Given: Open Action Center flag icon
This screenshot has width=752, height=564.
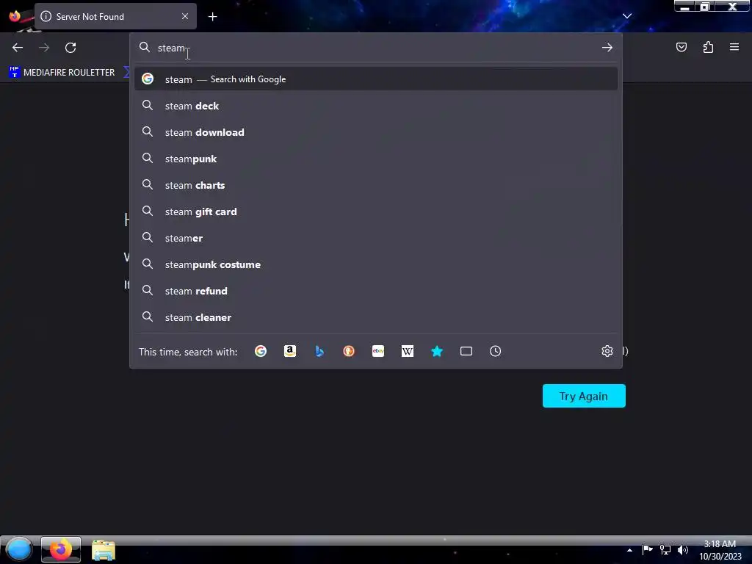Looking at the screenshot, I should [648, 549].
